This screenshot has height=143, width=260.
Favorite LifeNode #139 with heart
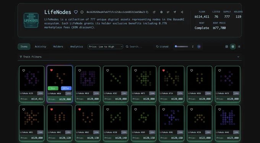(24, 71)
